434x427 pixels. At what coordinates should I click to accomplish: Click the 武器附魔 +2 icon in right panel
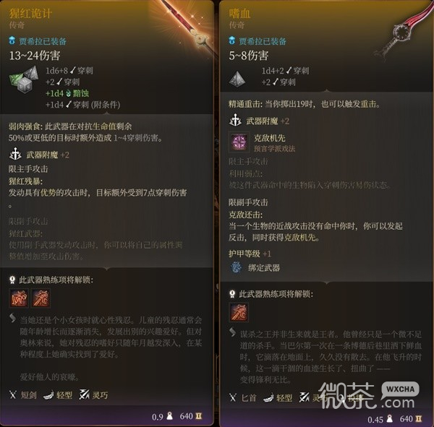[x=236, y=121]
